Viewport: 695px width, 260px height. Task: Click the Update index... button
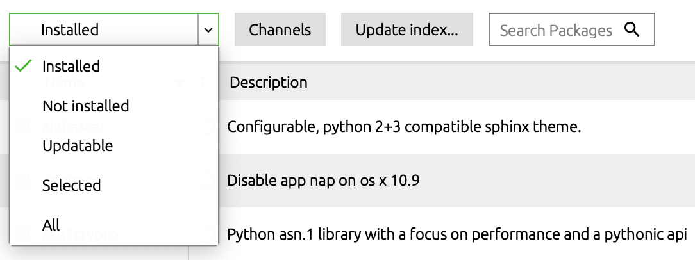click(407, 29)
